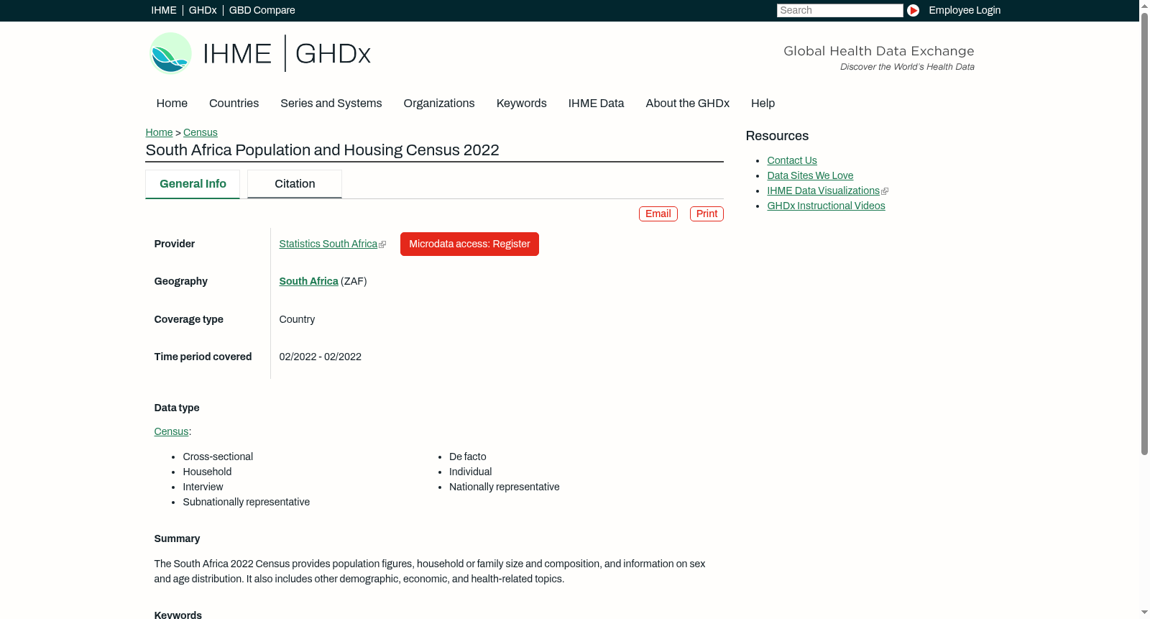
Task: Click the Global Health Data Exchange tagline
Action: pyautogui.click(x=878, y=51)
